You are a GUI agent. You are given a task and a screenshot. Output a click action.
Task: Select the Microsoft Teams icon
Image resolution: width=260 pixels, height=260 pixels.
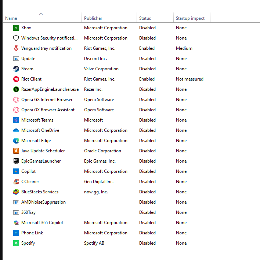[16, 120]
